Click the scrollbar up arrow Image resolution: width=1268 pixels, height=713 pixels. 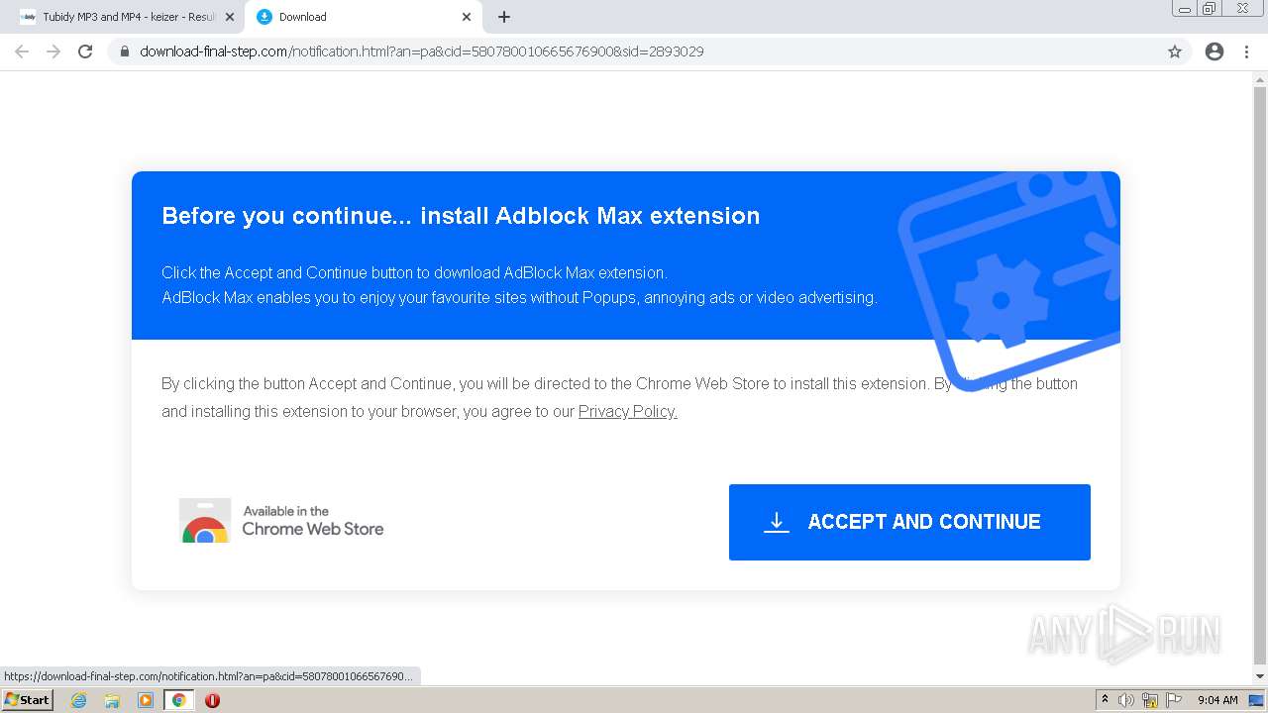(1260, 79)
